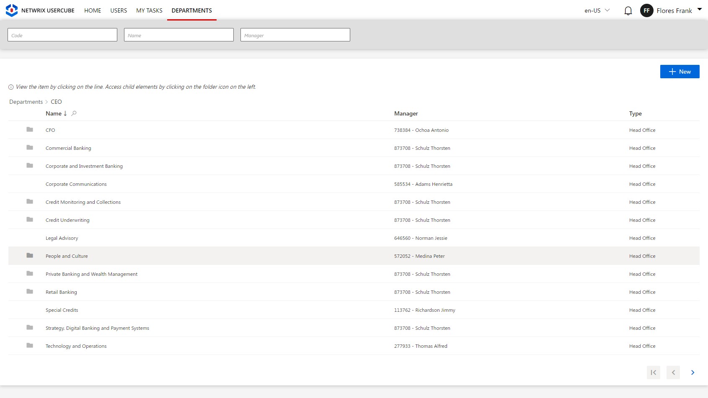
Task: Jump to first page of the list
Action: coord(653,372)
